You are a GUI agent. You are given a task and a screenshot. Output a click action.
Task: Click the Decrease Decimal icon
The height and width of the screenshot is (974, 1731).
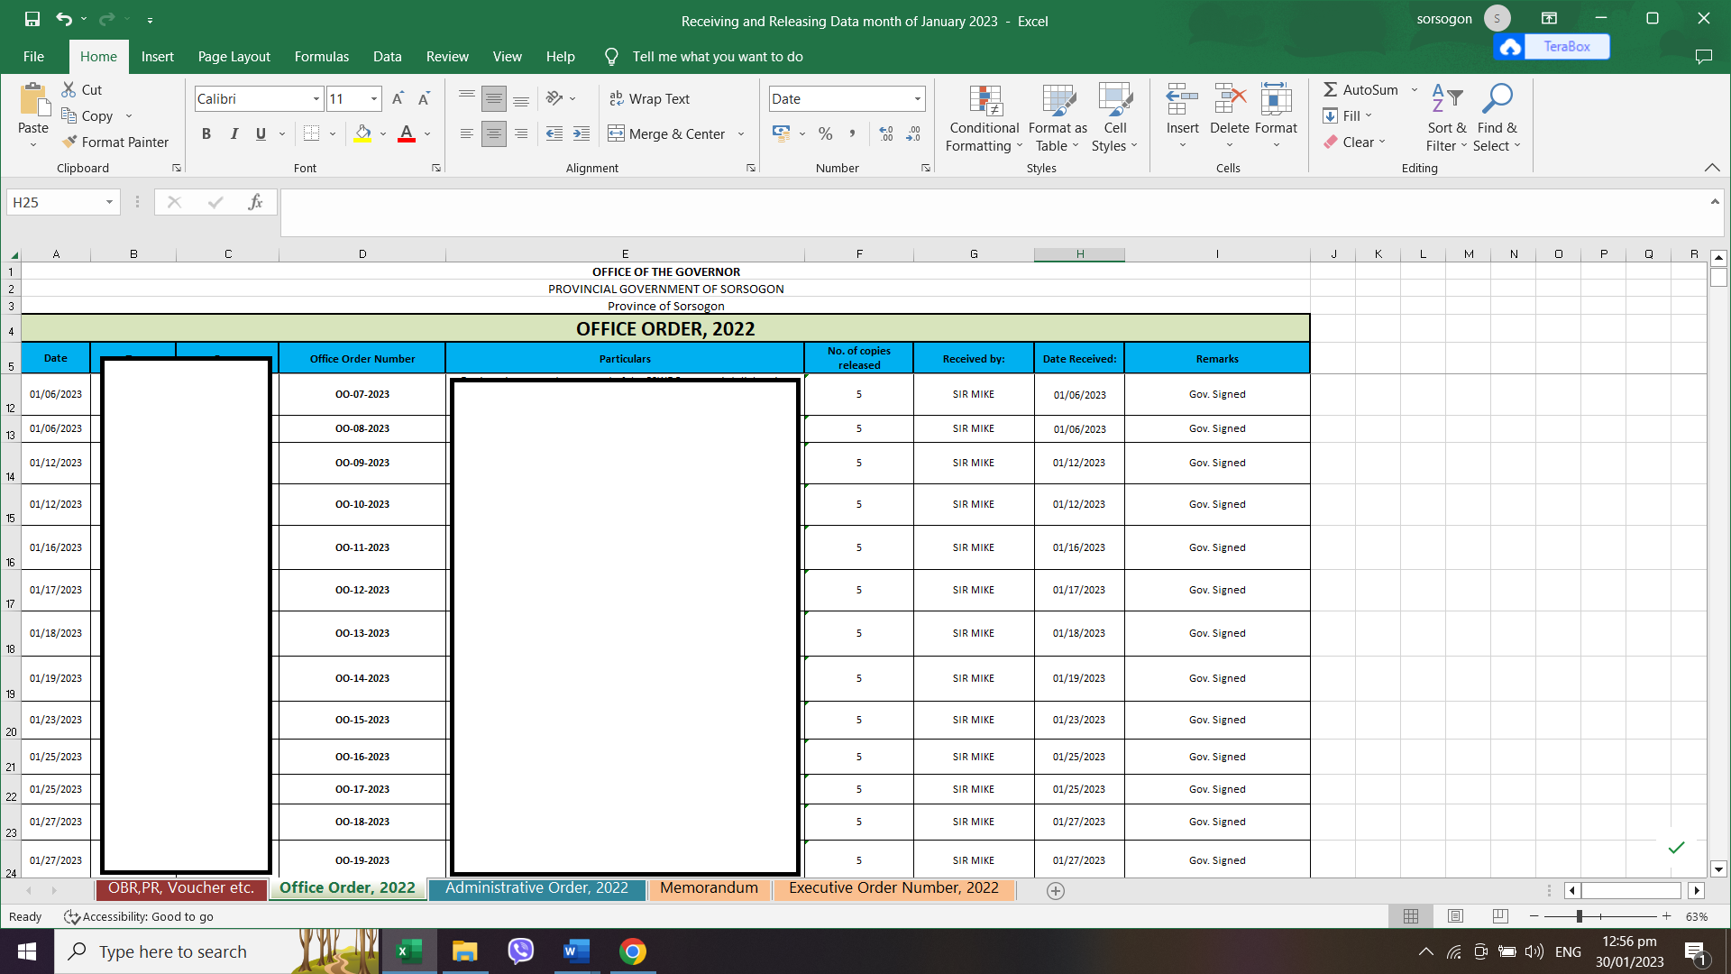pos(913,133)
